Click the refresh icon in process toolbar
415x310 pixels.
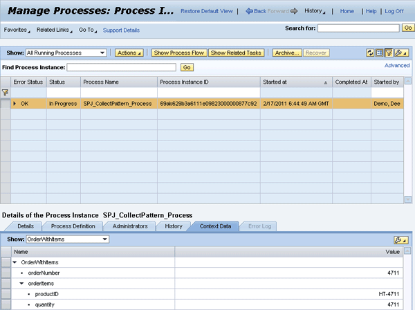click(x=370, y=53)
